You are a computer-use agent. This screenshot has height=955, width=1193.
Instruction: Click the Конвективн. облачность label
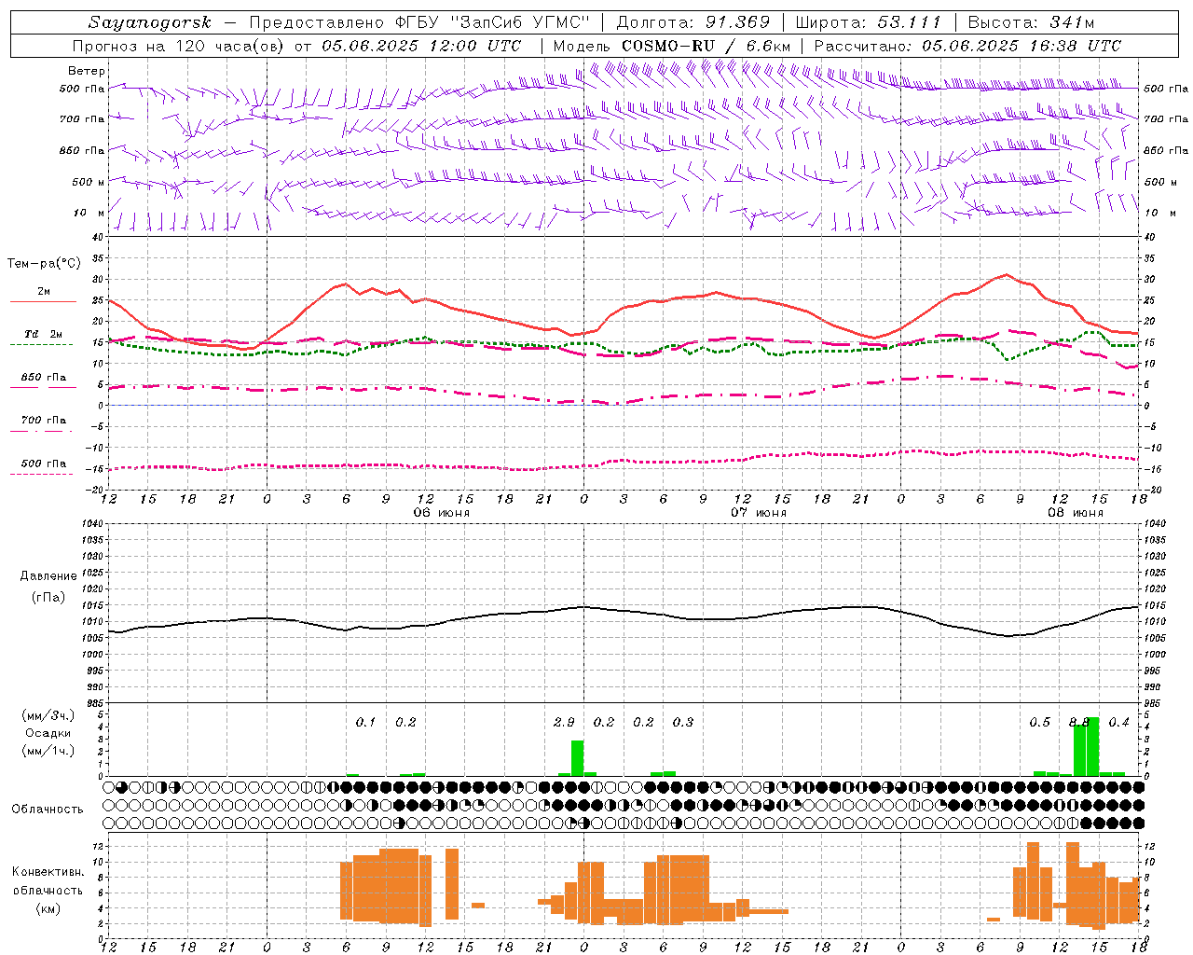pyautogui.click(x=48, y=890)
